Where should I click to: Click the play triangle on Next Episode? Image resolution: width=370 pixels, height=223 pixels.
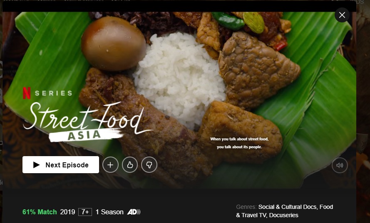36,165
